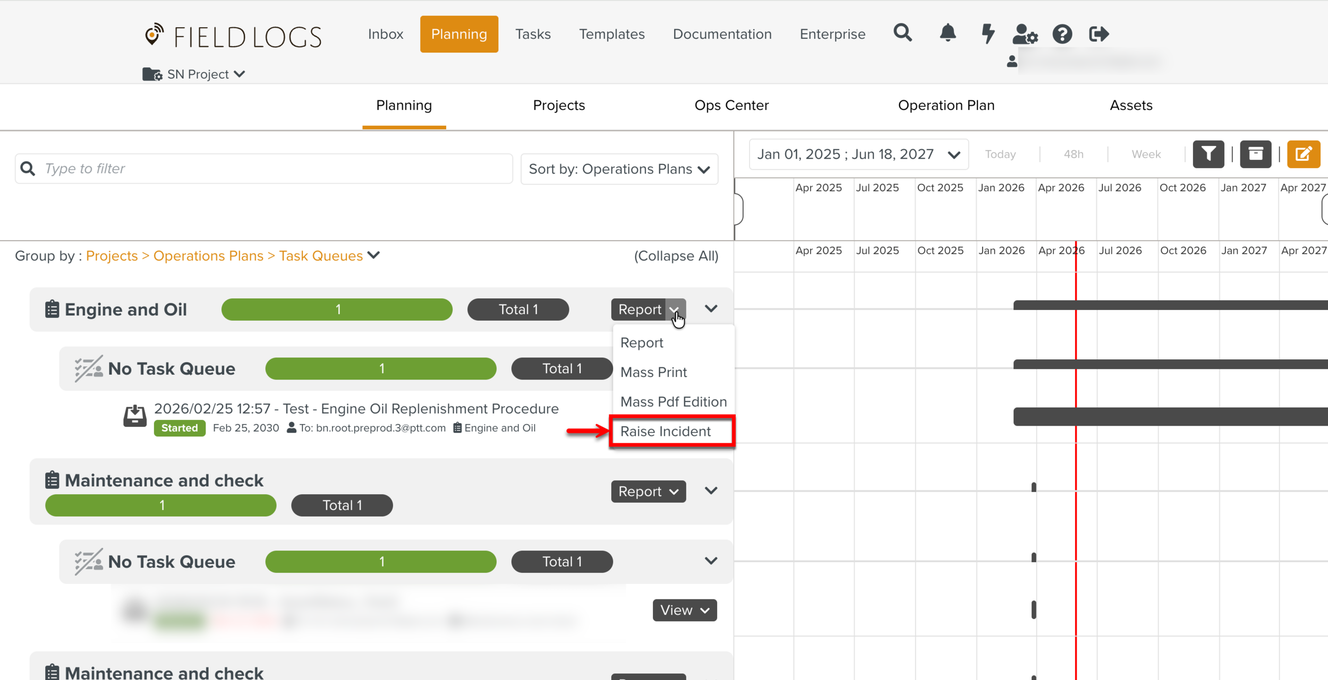Open Templates in top navigation
The height and width of the screenshot is (680, 1328).
coord(611,34)
